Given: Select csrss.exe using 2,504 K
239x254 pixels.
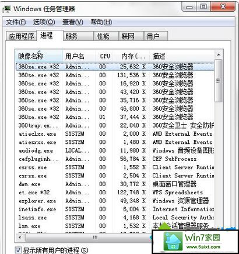Looking at the screenshot, I should (x=115, y=176).
